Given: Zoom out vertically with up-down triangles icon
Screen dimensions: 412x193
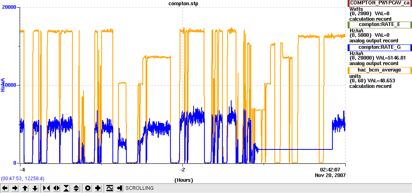Looking at the screenshot, I should (x=76, y=188).
